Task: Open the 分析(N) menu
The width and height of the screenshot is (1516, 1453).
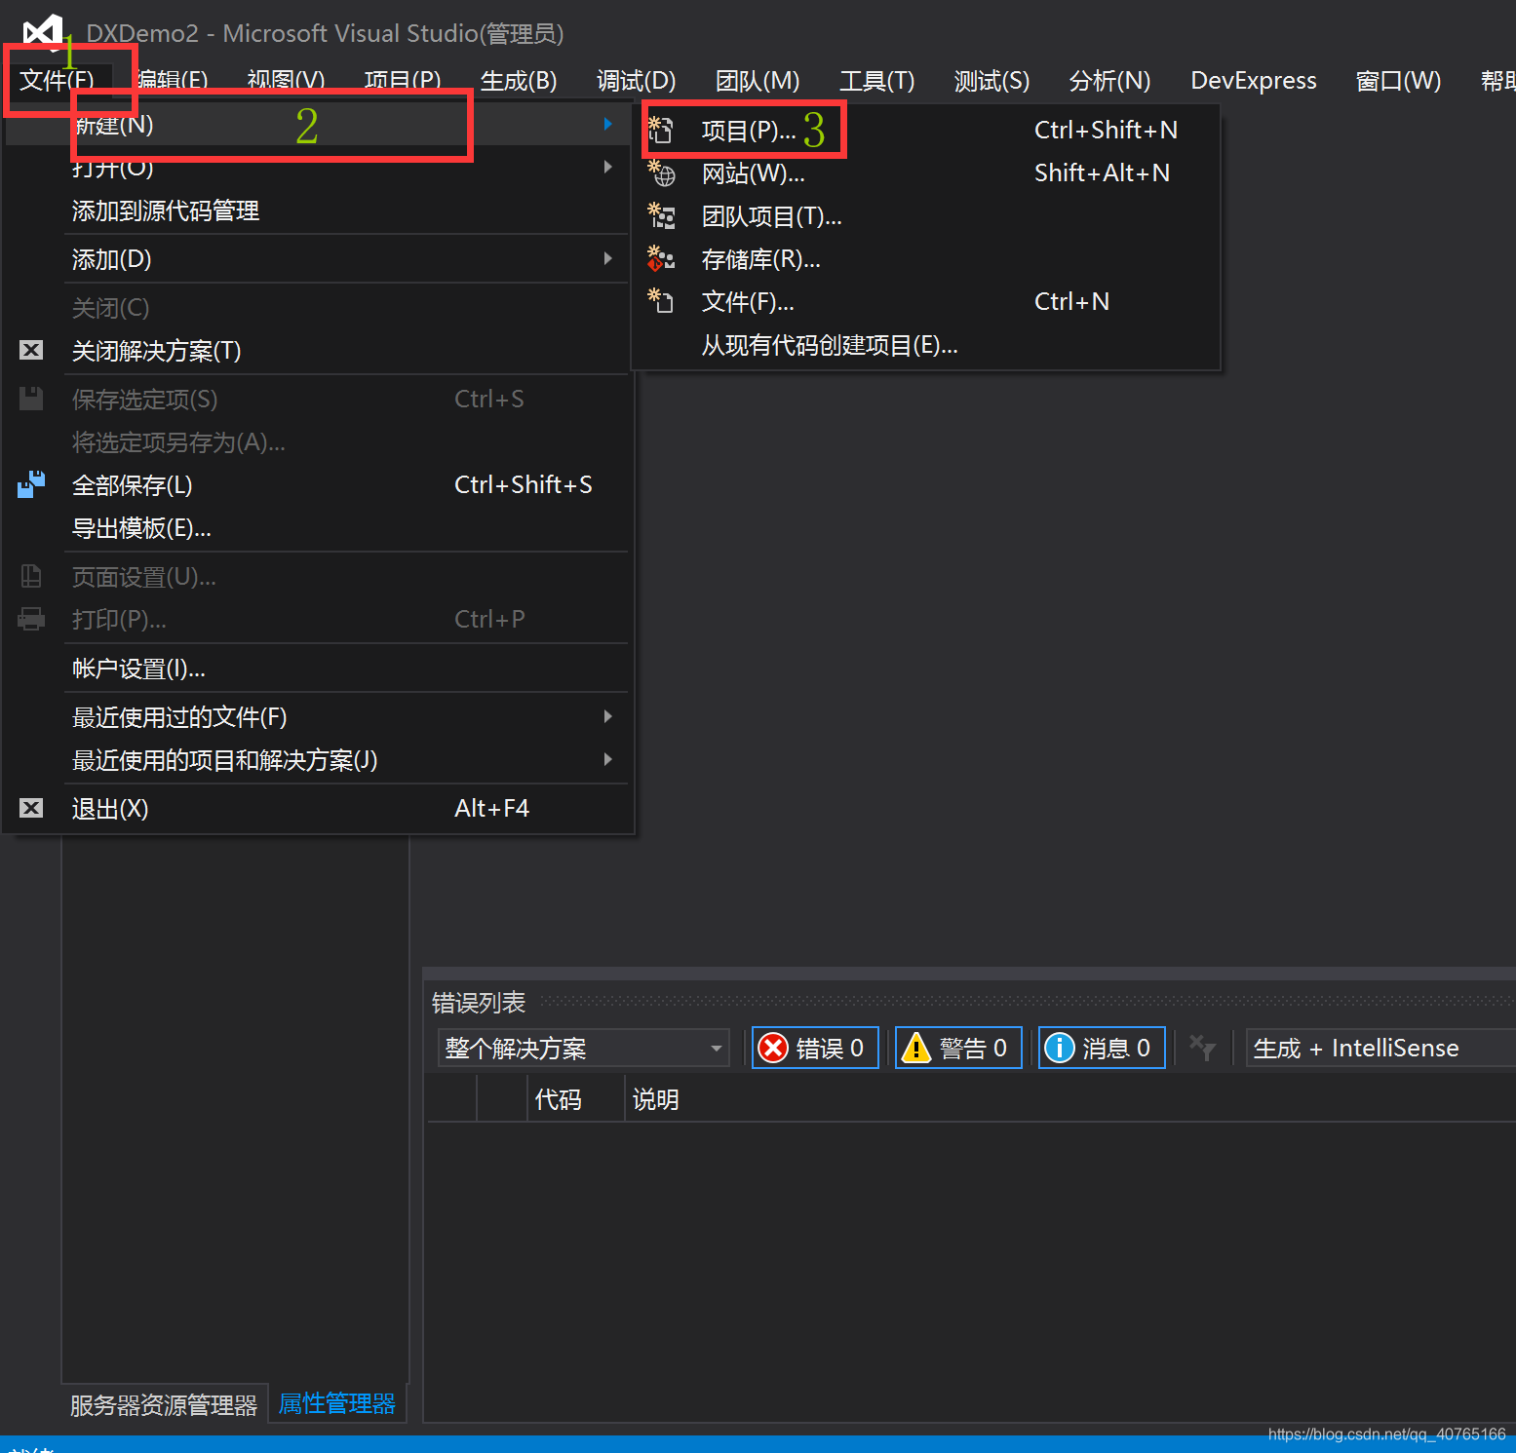Action: click(1109, 80)
